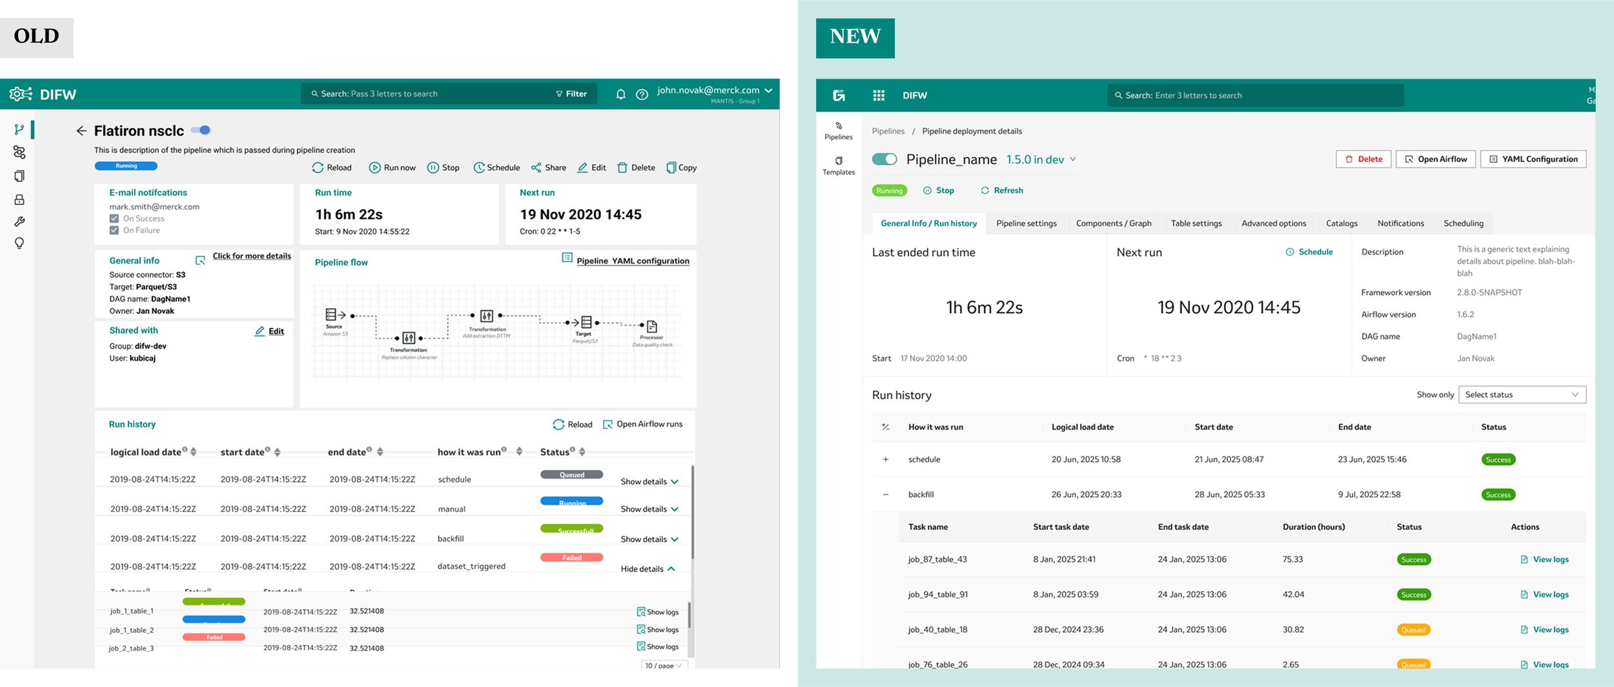Image resolution: width=1614 pixels, height=687 pixels.
Task: Click Schedule in the old pipeline toolbar
Action: pyautogui.click(x=496, y=168)
